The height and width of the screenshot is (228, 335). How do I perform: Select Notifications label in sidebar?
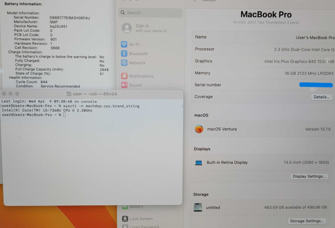pos(141,76)
